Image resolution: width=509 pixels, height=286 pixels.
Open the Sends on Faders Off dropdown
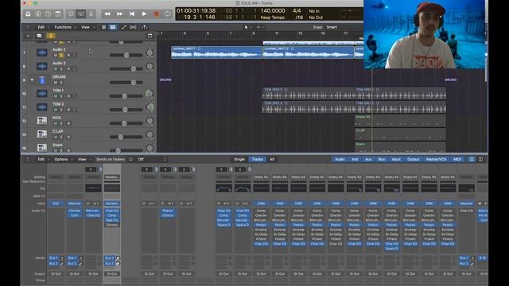point(152,159)
